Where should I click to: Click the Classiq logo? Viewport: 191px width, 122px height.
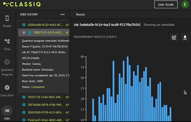22,4
